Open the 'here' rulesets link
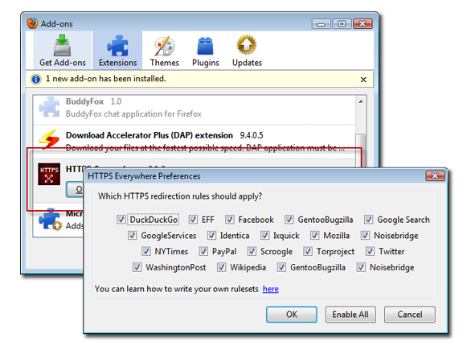Image resolution: width=471 pixels, height=350 pixels. (270, 289)
